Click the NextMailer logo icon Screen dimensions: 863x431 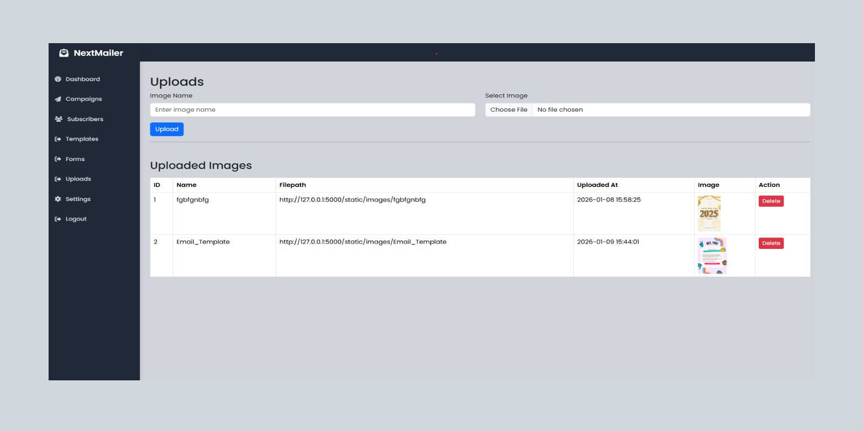[64, 53]
